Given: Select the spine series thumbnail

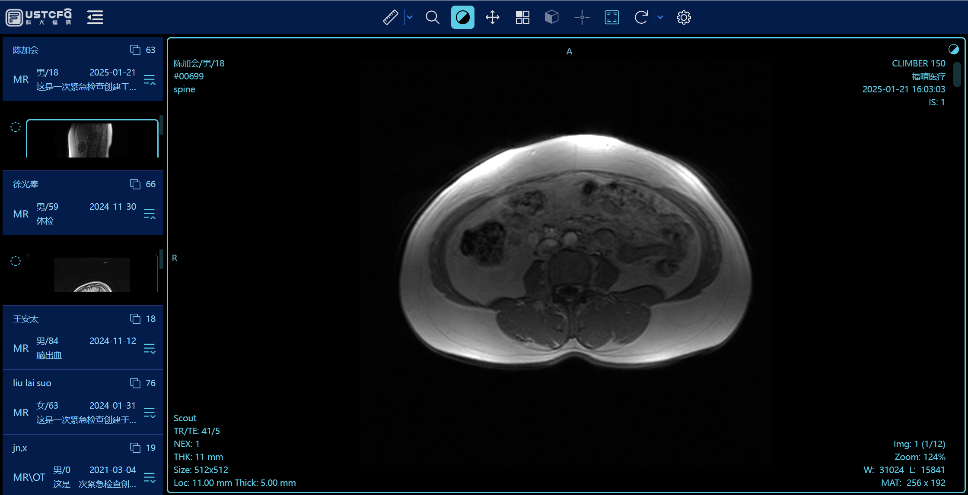Looking at the screenshot, I should point(92,139).
